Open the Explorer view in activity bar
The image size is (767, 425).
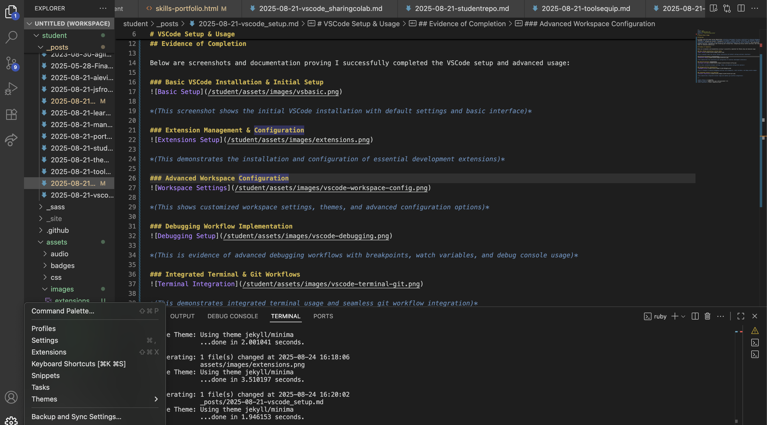11,12
